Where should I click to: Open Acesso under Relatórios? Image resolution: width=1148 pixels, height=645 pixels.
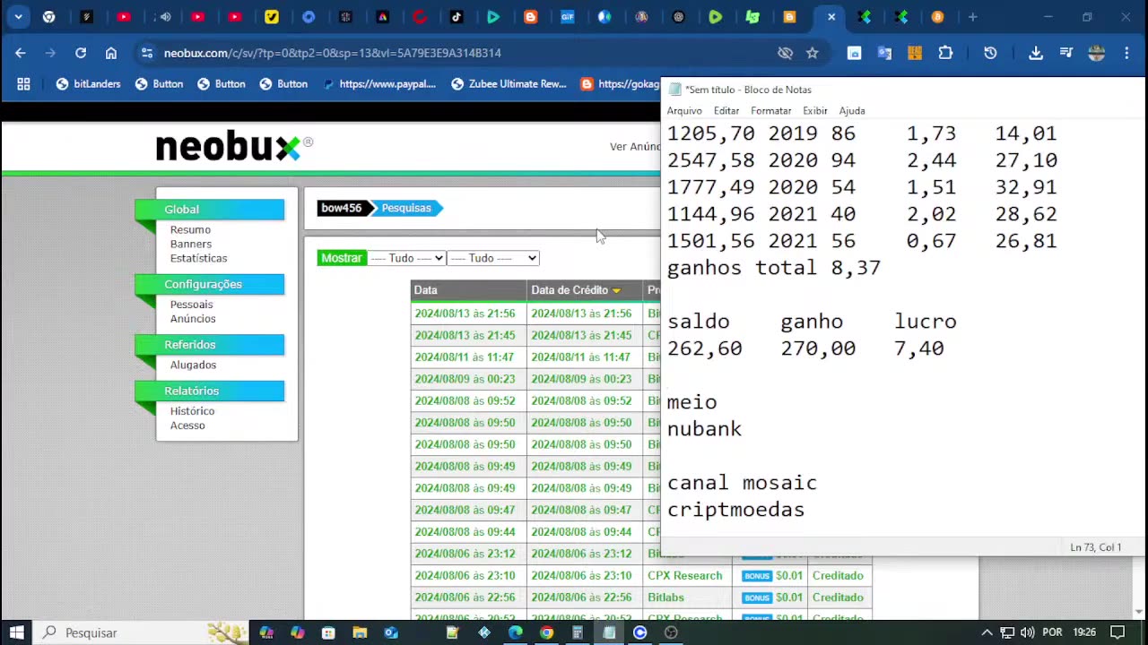point(187,426)
